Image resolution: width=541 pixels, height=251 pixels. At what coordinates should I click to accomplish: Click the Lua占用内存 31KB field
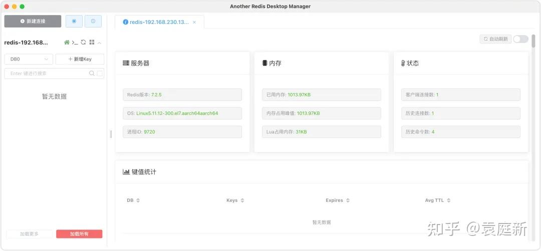(x=322, y=132)
